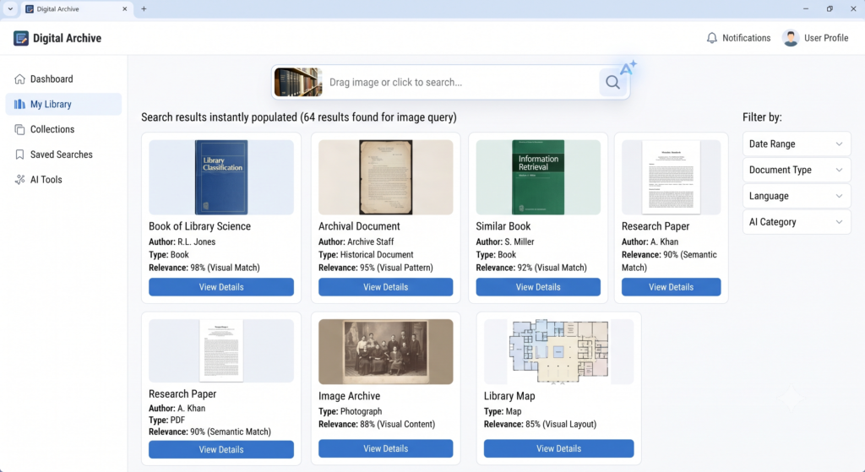Open Library Classification book cover
Screen dimensions: 865x472
point(221,177)
